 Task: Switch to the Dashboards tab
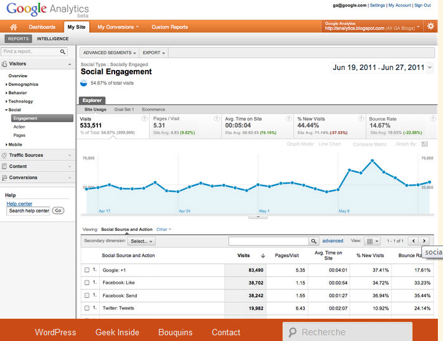42,27
